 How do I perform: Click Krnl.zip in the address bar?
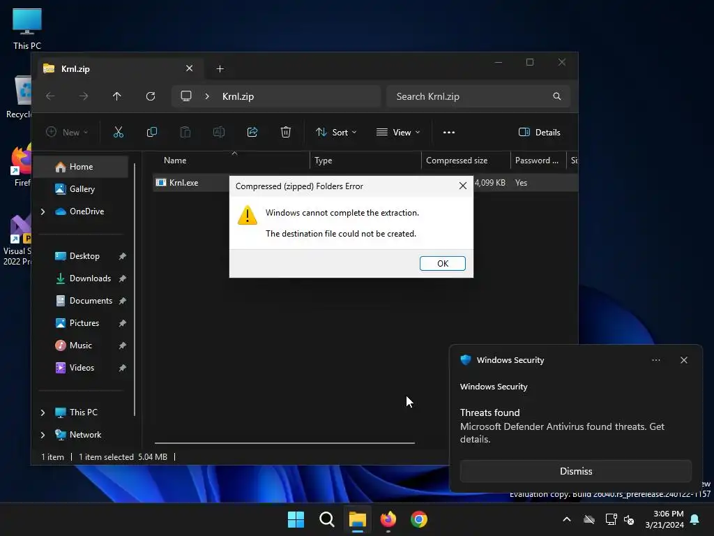tap(238, 96)
